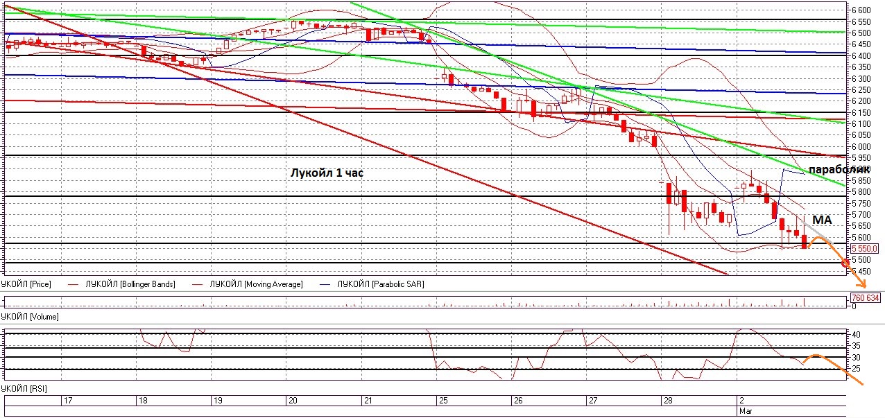Click price scale label 6 600
This screenshot has height=418, width=885.
click(x=861, y=10)
